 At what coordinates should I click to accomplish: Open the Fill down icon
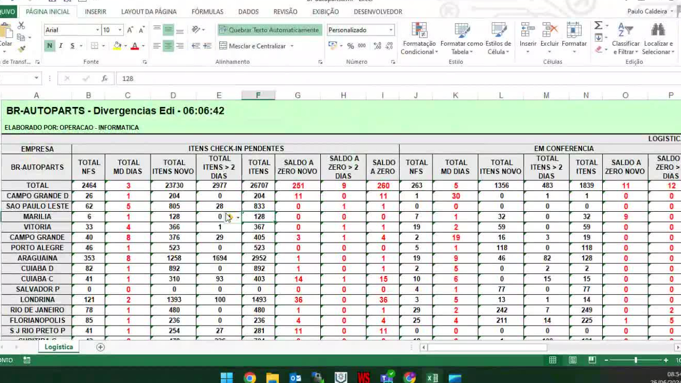[x=599, y=37]
